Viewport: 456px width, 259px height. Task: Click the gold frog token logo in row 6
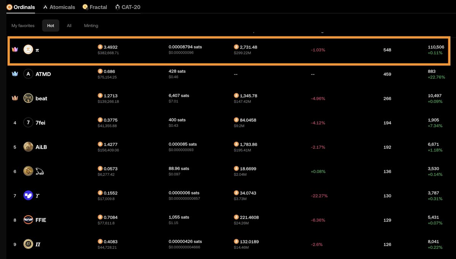(x=28, y=171)
